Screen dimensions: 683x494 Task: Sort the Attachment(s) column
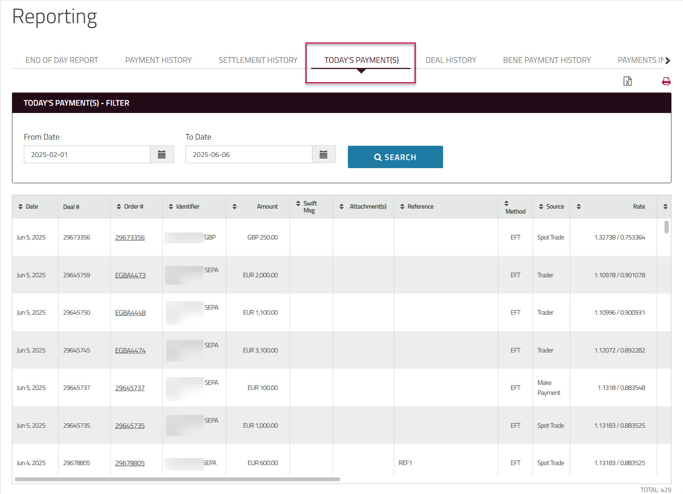(x=342, y=206)
